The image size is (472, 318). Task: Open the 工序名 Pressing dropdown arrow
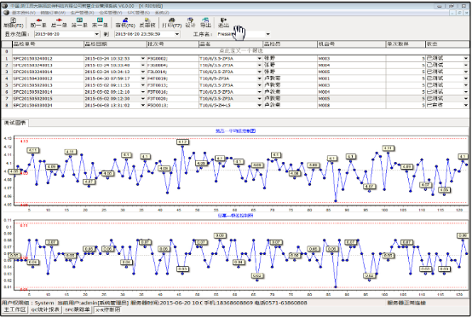click(x=268, y=34)
